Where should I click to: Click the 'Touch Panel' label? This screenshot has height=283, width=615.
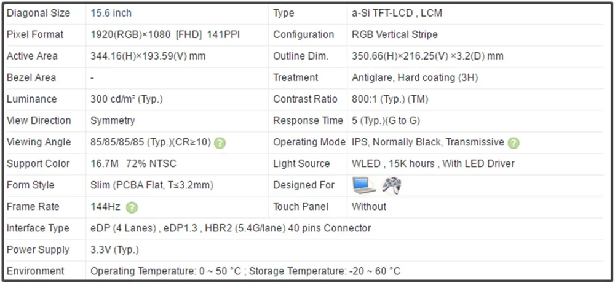pos(301,207)
